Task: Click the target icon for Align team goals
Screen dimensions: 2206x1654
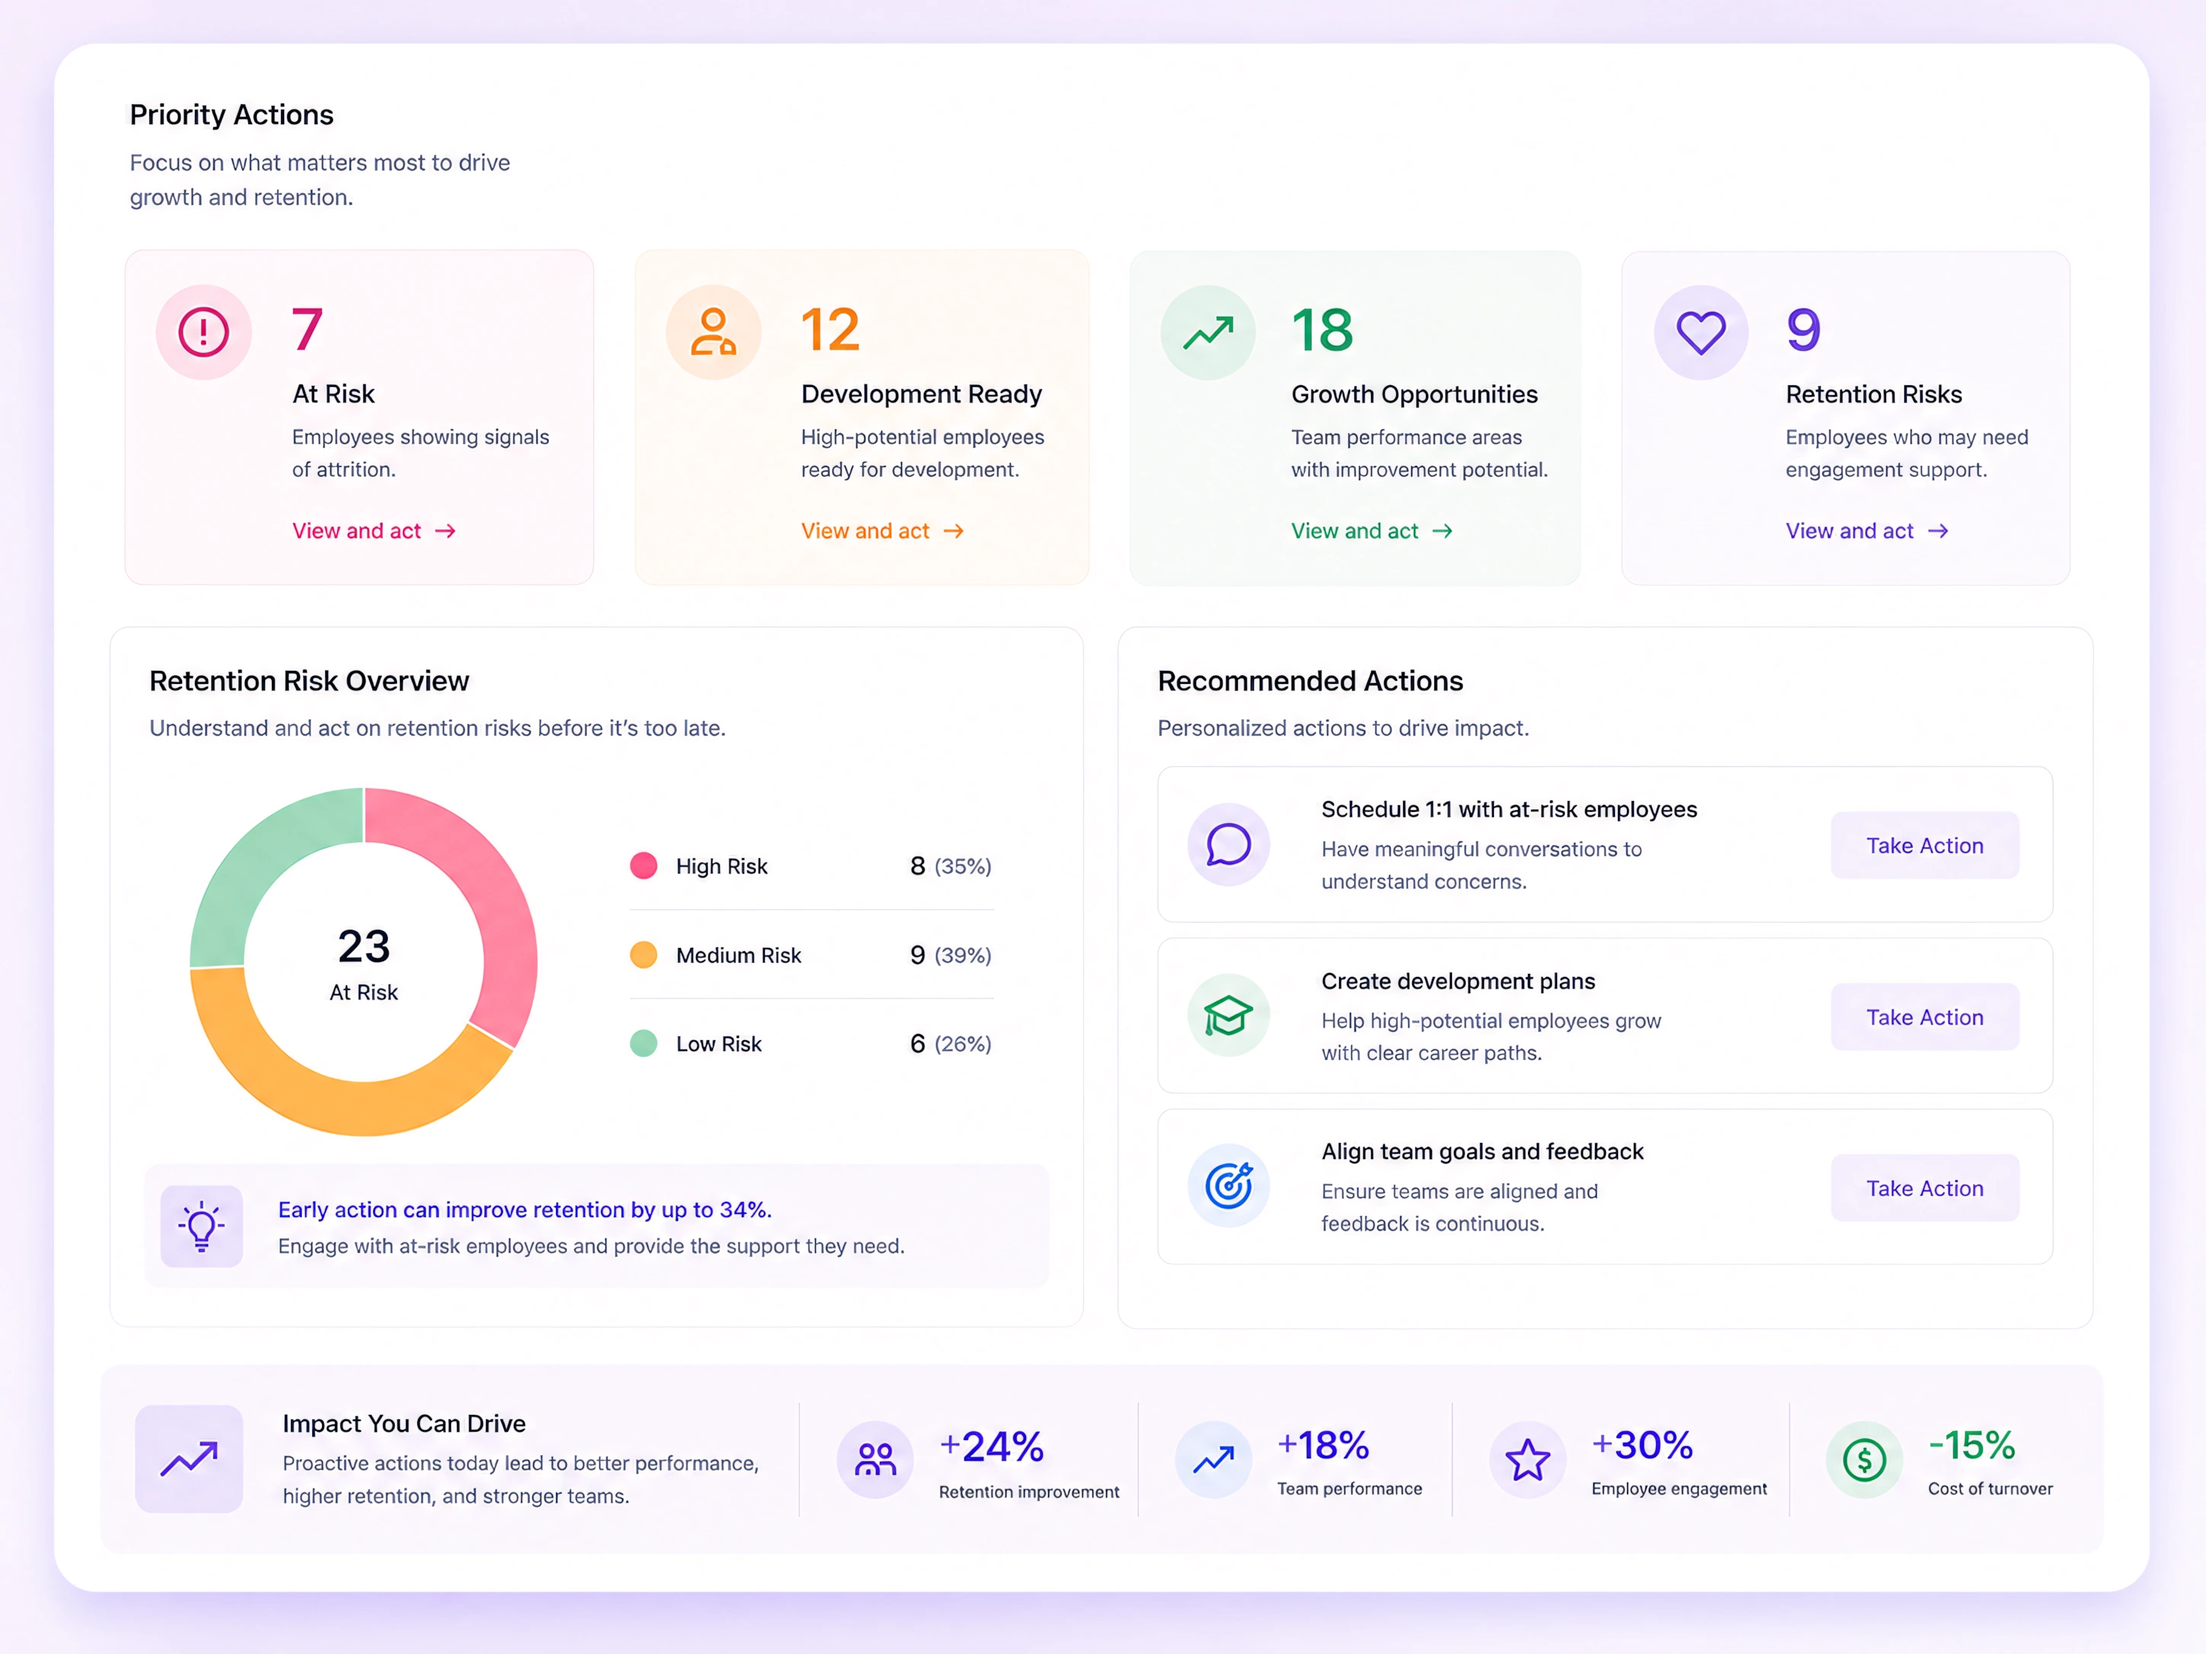Action: [x=1229, y=1186]
